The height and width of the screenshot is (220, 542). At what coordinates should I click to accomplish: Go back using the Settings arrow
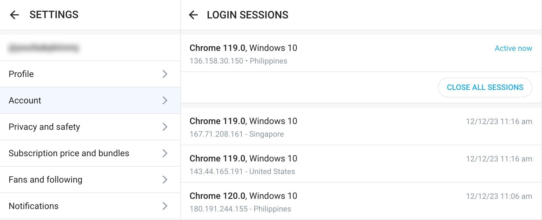click(x=14, y=15)
